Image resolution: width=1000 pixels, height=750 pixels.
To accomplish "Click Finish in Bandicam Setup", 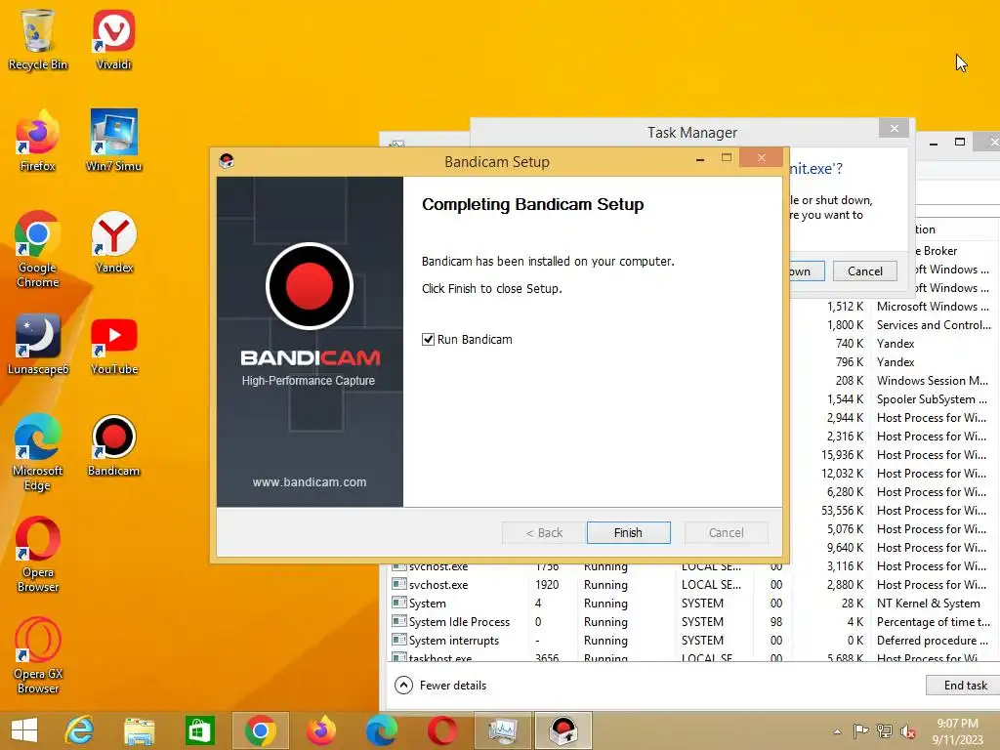I will 628,532.
